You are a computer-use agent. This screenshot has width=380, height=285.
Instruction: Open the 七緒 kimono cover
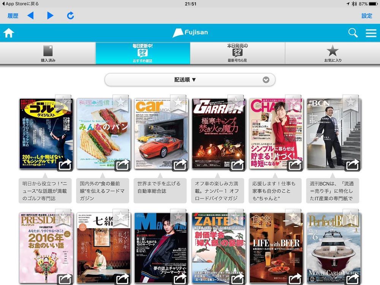103,249
